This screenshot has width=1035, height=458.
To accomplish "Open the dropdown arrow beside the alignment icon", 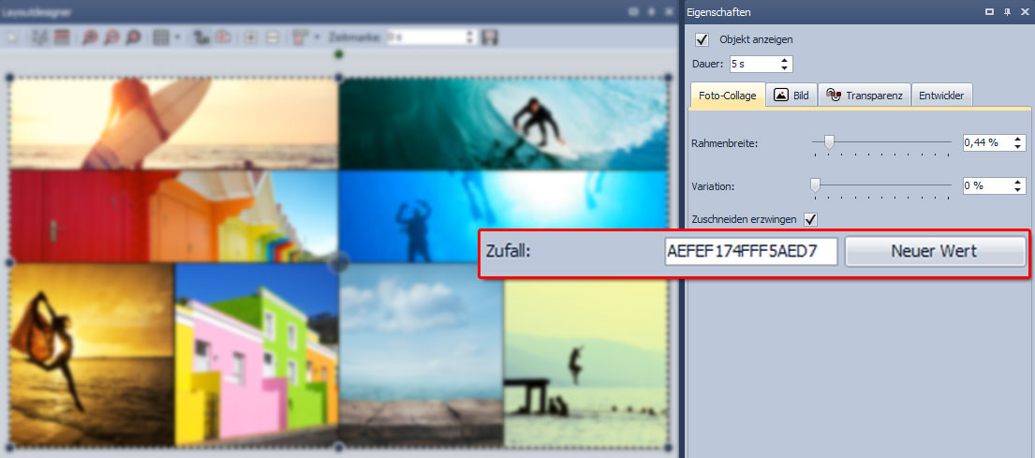I will [317, 37].
